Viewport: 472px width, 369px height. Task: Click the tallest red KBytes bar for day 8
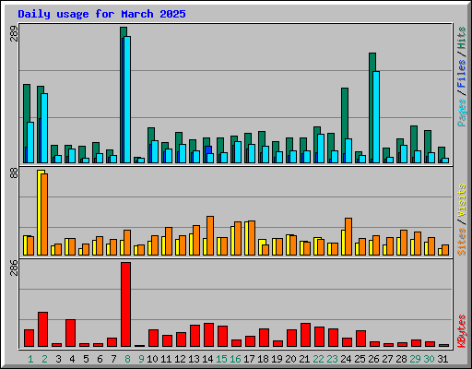pyautogui.click(x=125, y=304)
